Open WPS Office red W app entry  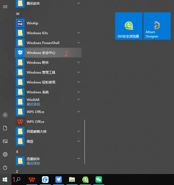(x=48, y=122)
